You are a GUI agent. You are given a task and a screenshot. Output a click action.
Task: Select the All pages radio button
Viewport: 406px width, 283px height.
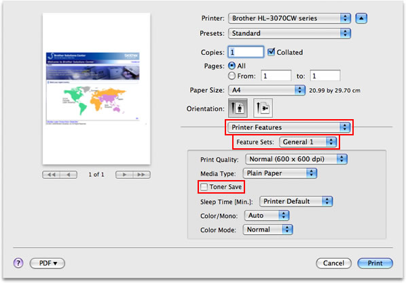coord(232,66)
